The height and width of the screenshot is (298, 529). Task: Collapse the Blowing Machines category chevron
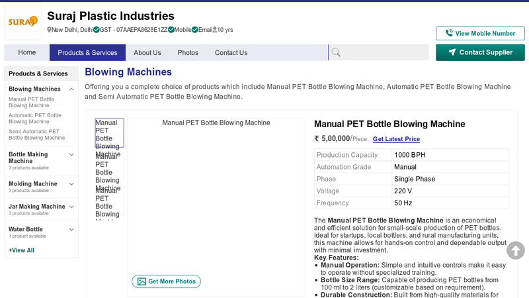(x=71, y=89)
